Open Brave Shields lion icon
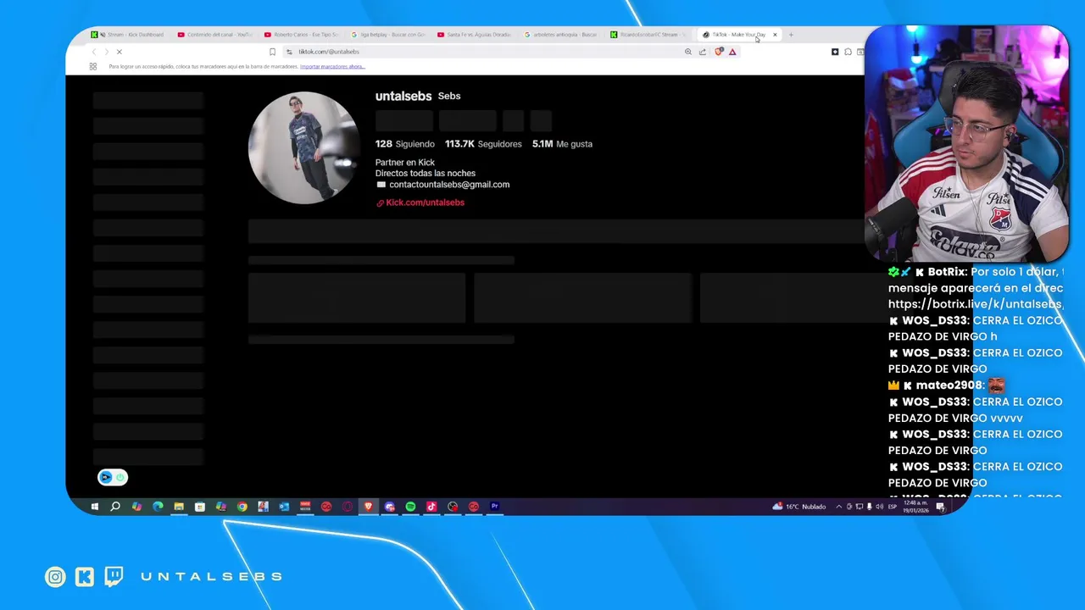The image size is (1085, 610). 719,52
